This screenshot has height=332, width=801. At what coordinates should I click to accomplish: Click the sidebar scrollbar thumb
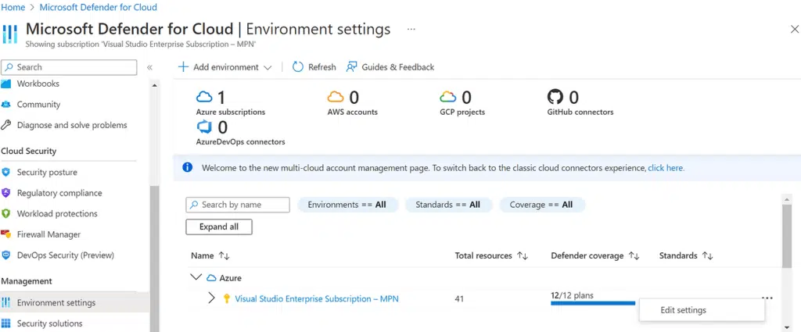pos(155,259)
